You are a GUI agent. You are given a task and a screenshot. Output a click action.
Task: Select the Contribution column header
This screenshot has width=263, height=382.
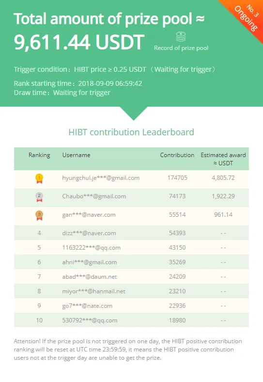[177, 155]
